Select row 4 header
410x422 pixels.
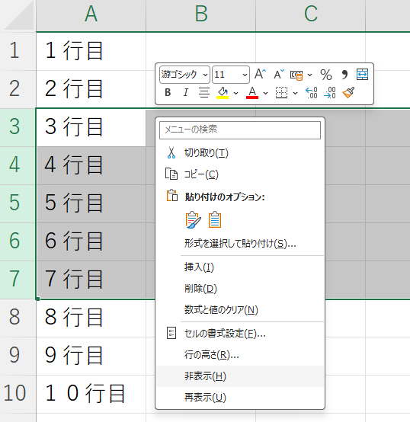coord(18,165)
